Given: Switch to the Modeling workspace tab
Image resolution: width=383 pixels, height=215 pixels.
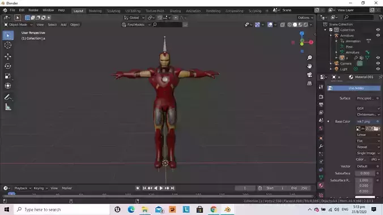Looking at the screenshot, I should (95, 11).
